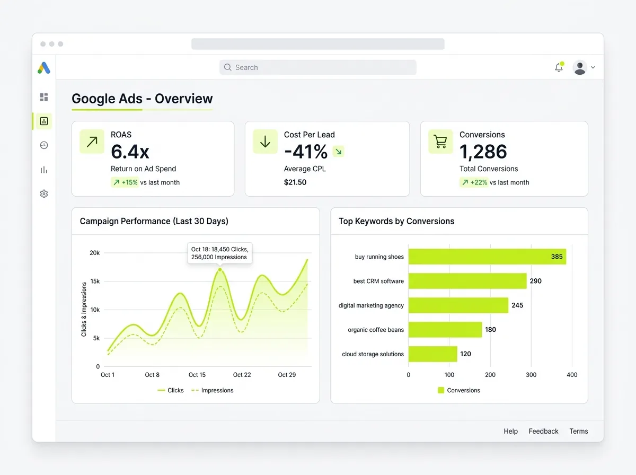This screenshot has width=636, height=475.
Task: Open the Help link
Action: 511,431
